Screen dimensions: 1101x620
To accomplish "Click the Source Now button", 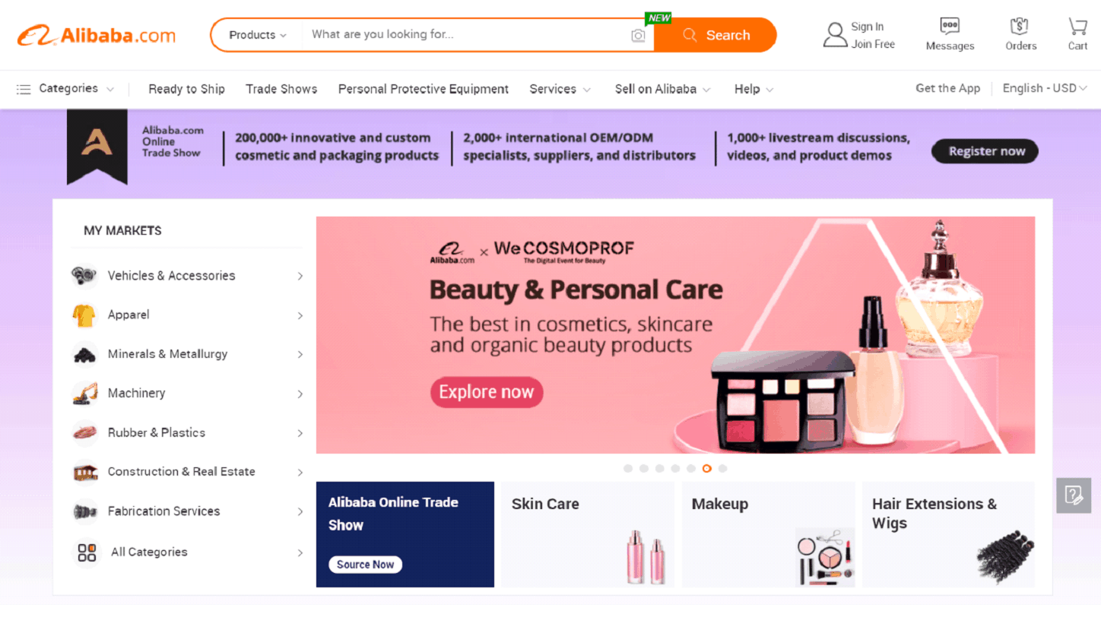I will tap(365, 565).
